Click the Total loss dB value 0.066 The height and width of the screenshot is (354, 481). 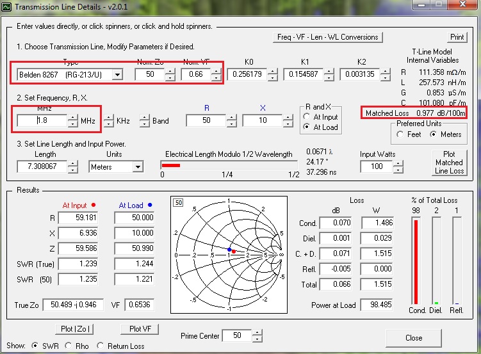pos(335,284)
